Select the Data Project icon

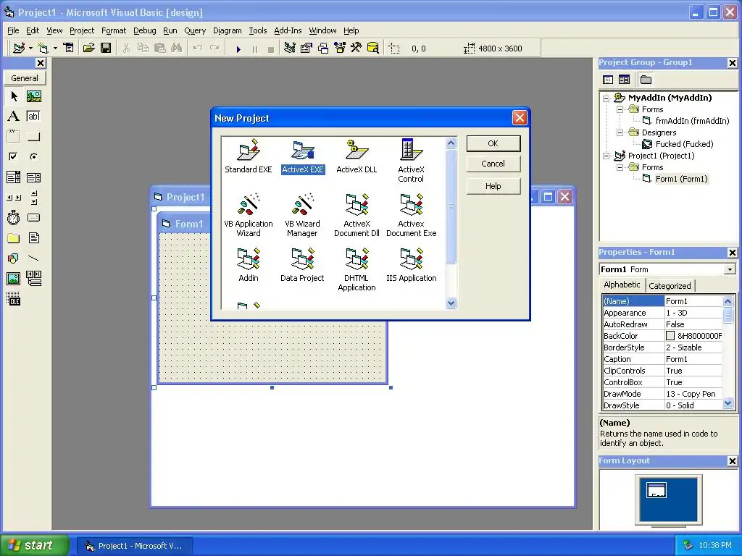302,265
